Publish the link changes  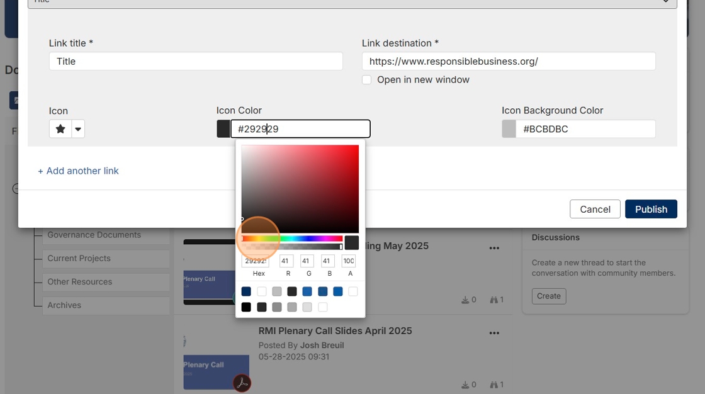[x=651, y=209]
